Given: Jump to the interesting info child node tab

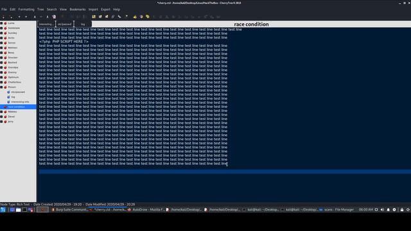Looking at the screenshot, I should point(46,24).
